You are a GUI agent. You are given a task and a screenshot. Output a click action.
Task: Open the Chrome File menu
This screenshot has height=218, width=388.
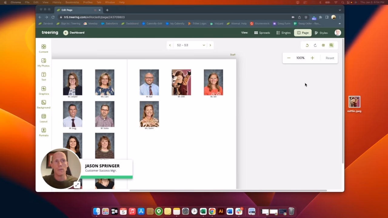click(x=27, y=2)
